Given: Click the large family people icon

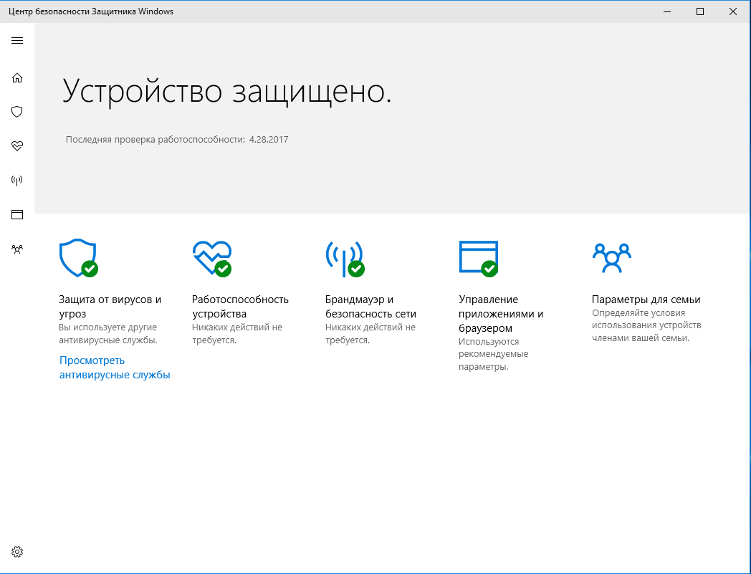Looking at the screenshot, I should point(612,258).
